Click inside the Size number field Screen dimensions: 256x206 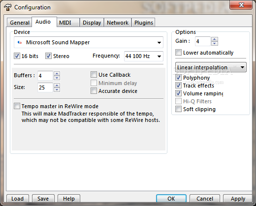[x=45, y=88]
